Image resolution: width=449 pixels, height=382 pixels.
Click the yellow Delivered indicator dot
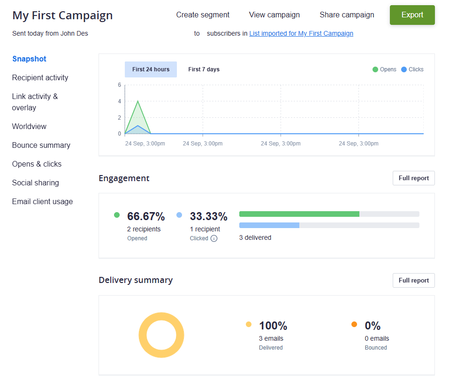[249, 324]
